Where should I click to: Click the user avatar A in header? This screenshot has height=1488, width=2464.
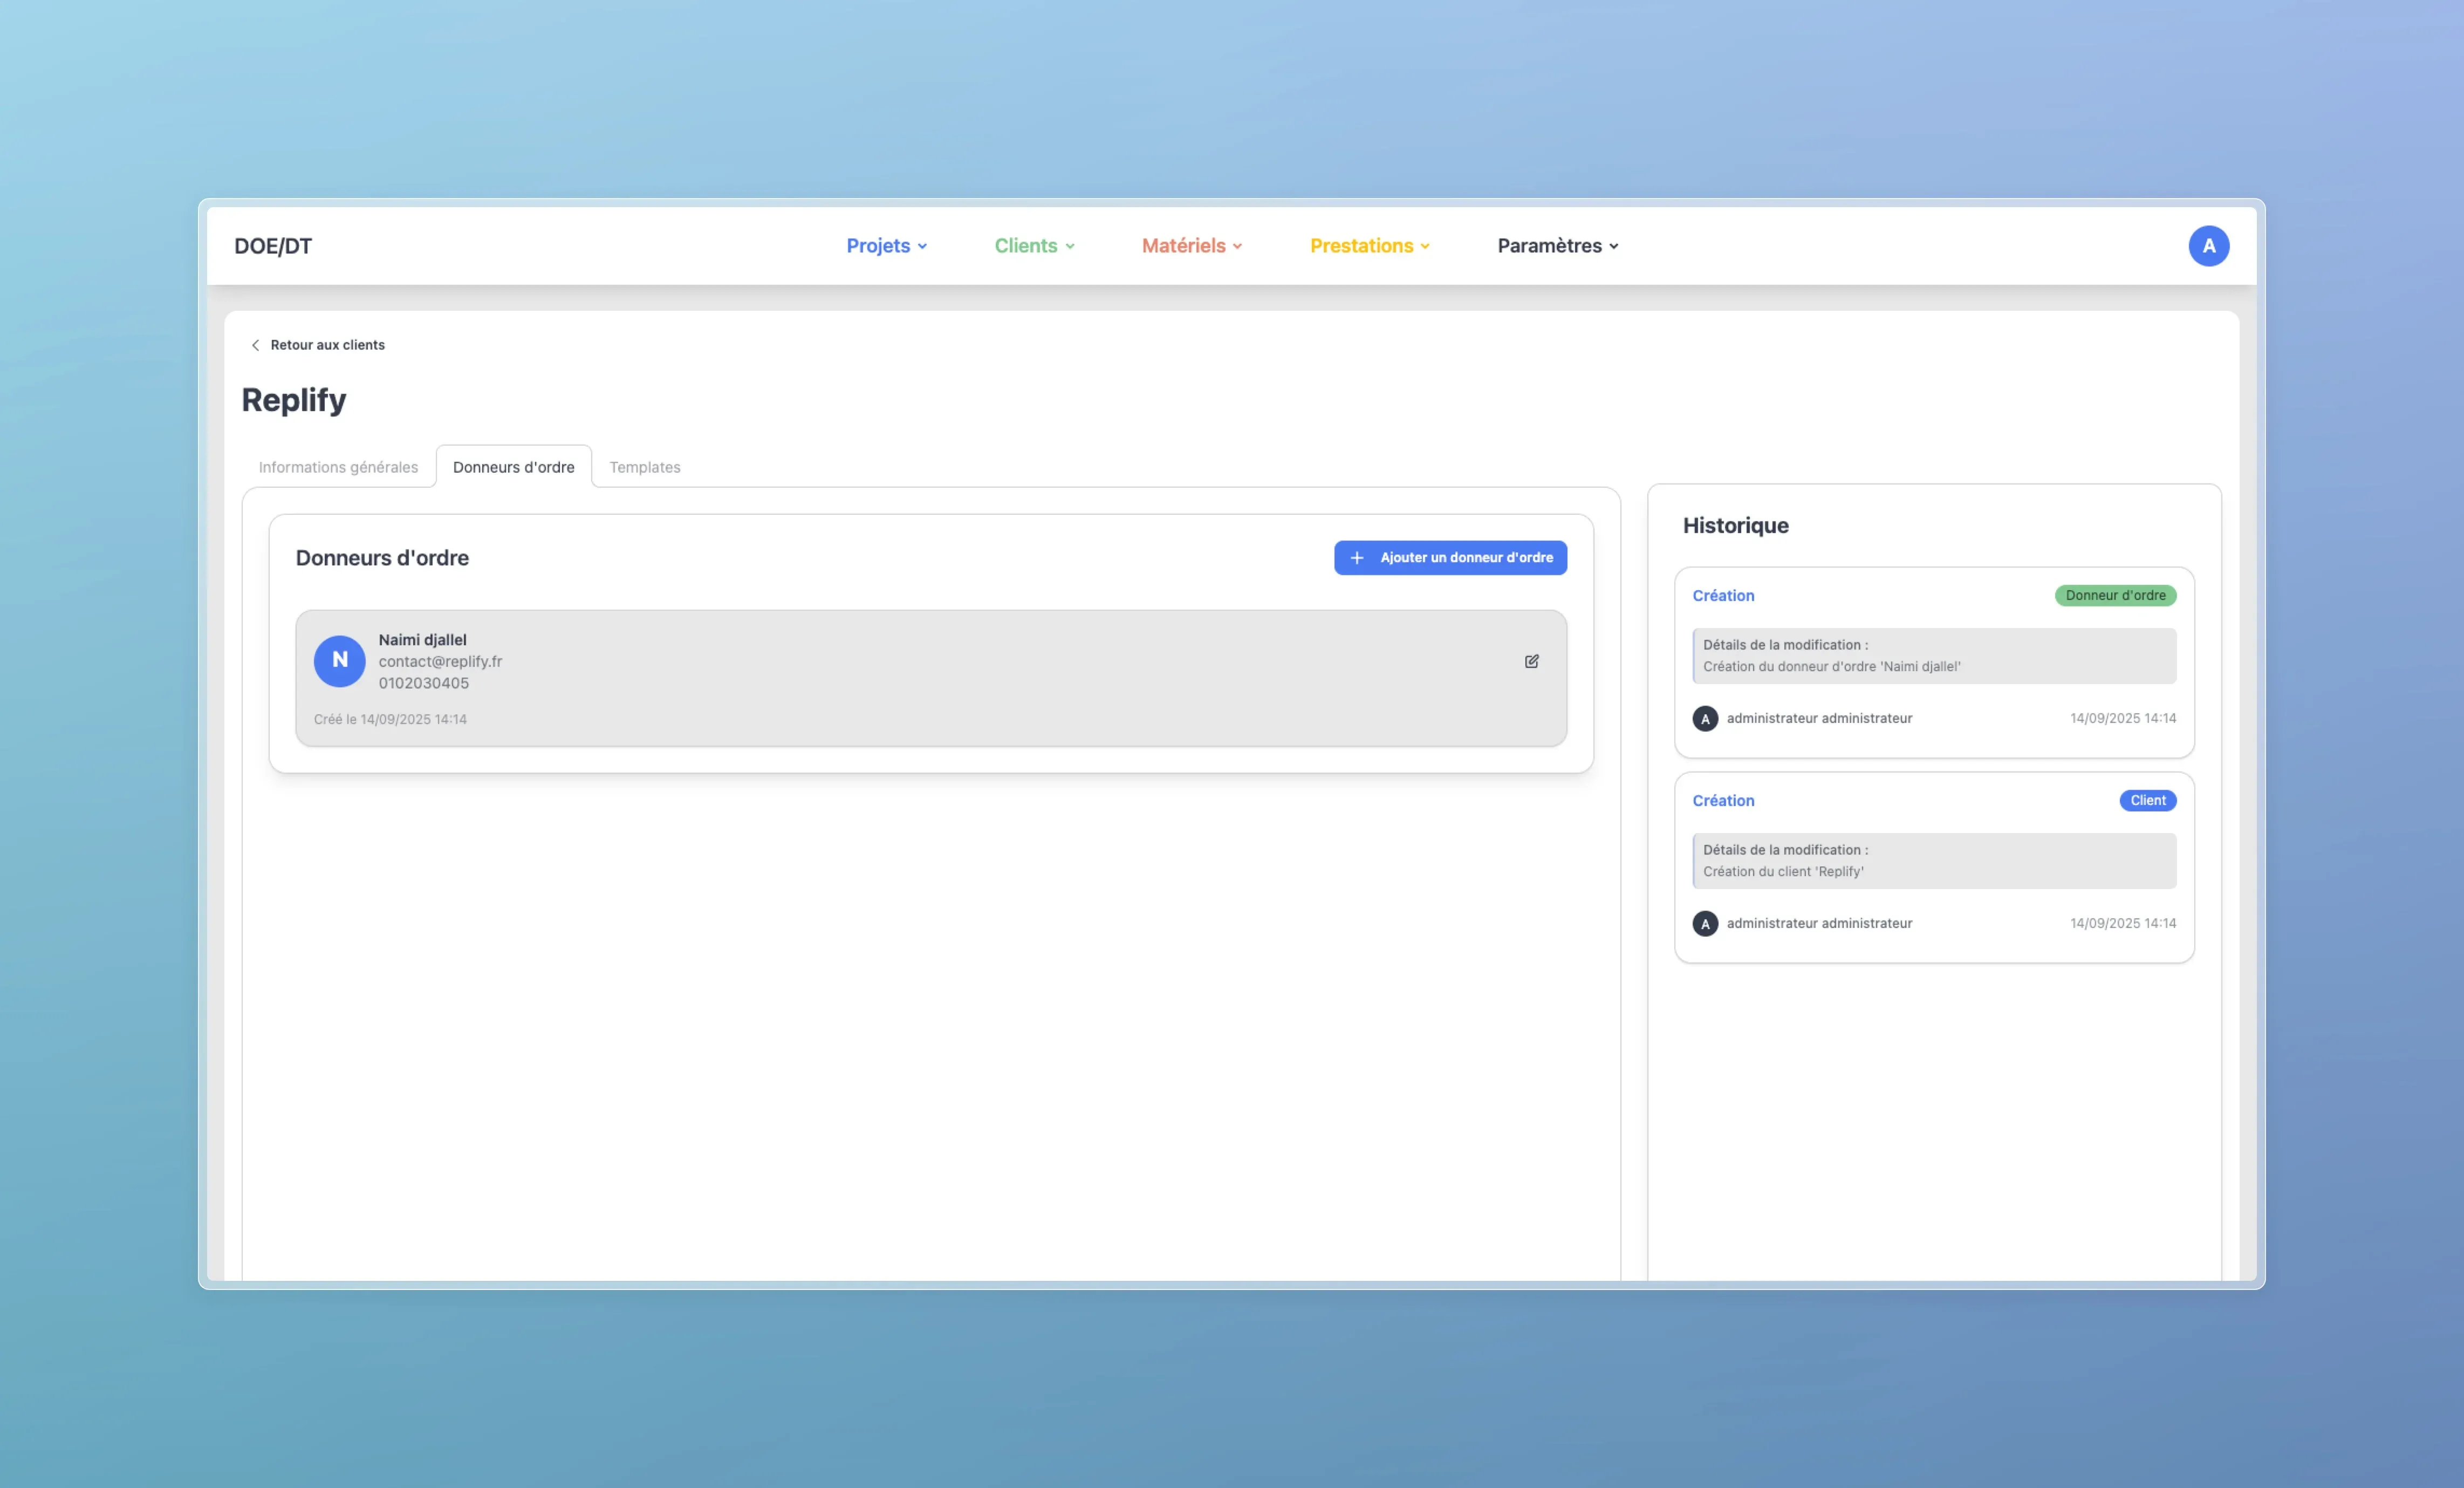tap(2208, 246)
